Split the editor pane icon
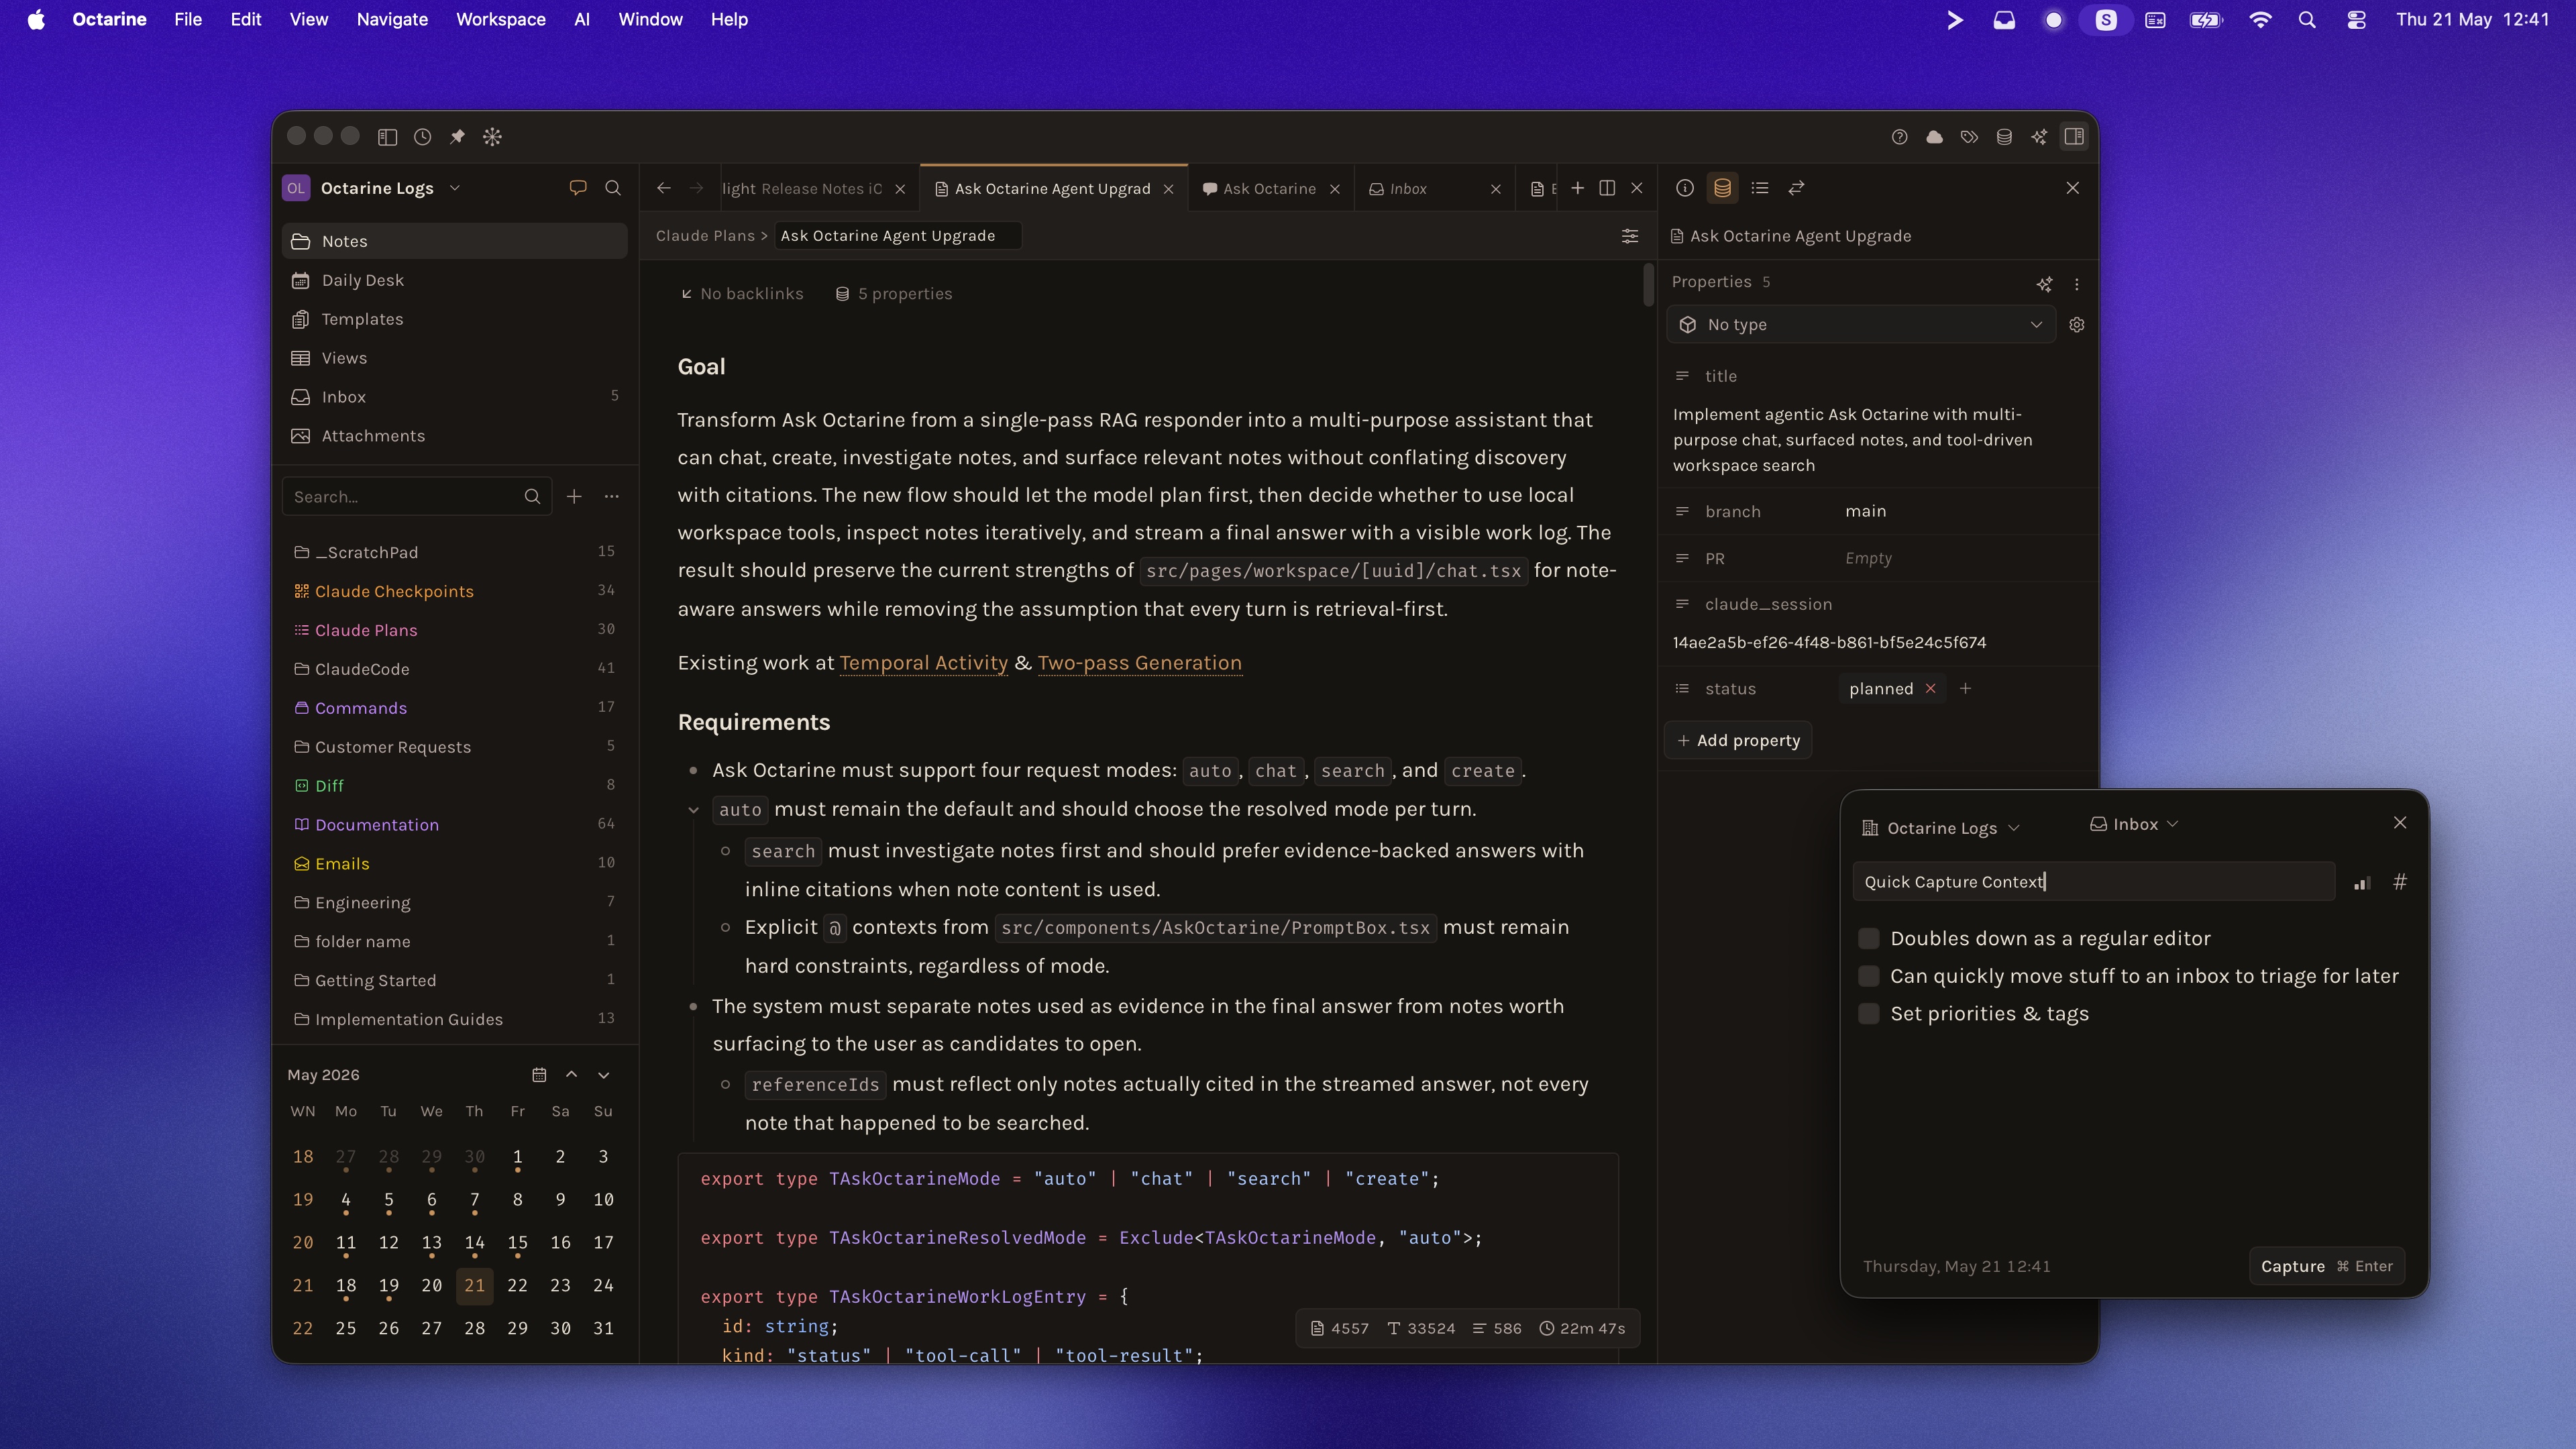This screenshot has height=1449, width=2576. pyautogui.click(x=1607, y=188)
